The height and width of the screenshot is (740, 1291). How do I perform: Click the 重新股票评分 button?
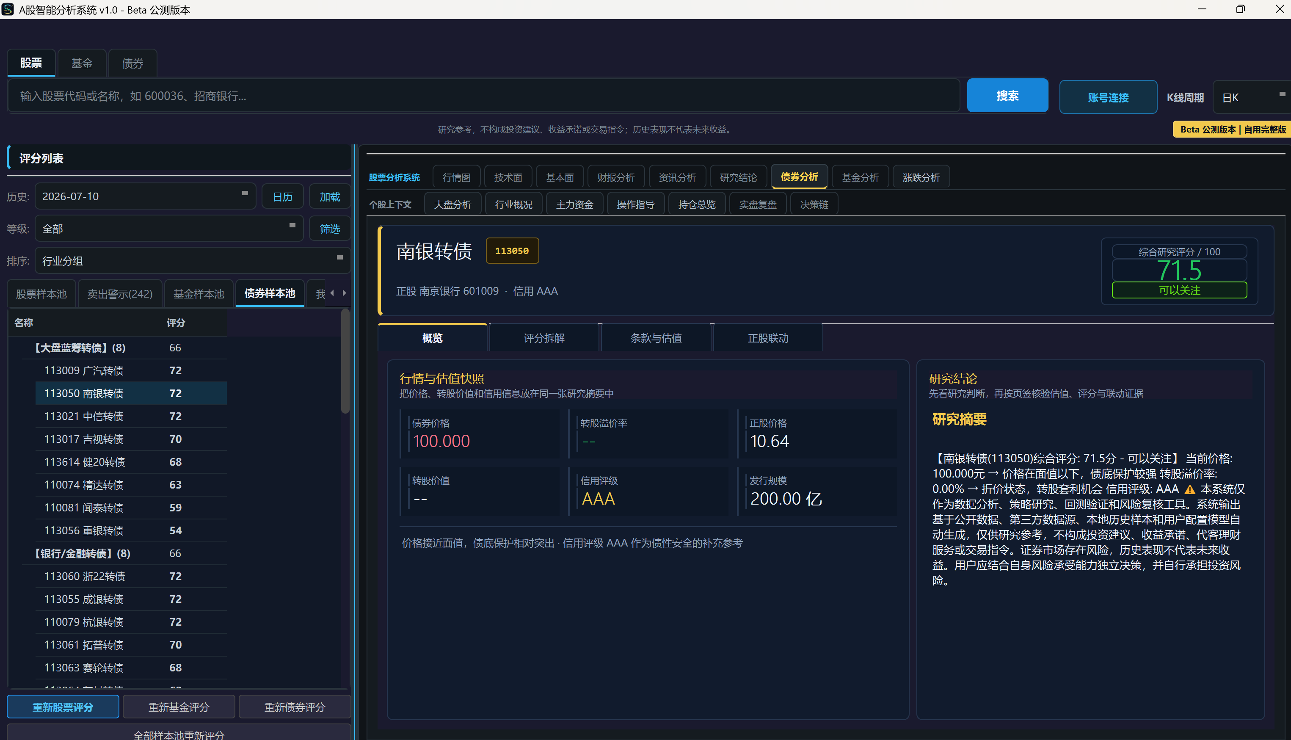[x=63, y=707]
